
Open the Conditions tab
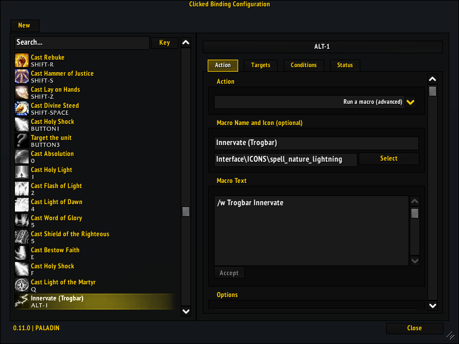pyautogui.click(x=304, y=65)
